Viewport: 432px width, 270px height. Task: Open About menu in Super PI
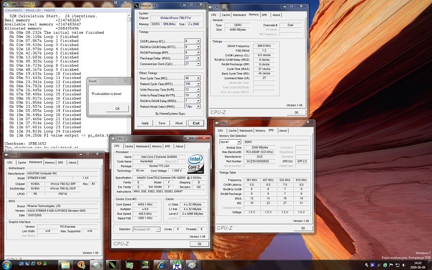click(33, 10)
